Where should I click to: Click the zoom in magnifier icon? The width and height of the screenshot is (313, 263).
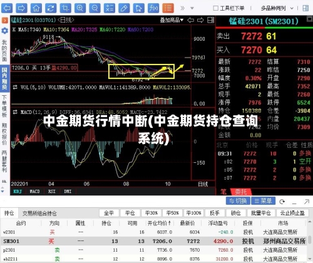(x=80, y=8)
